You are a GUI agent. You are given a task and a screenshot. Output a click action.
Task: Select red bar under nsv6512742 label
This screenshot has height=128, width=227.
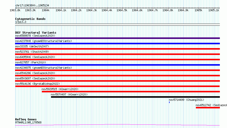point(208,108)
